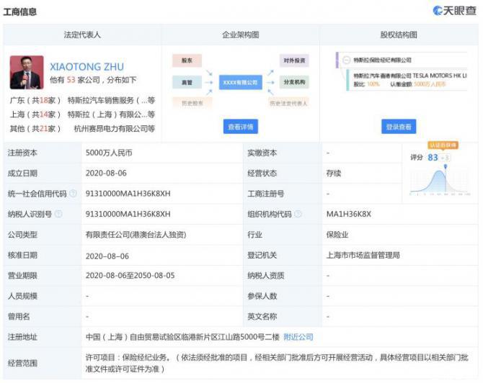Select the 股东 node in the structure chart
483x383 pixels.
pos(187,60)
